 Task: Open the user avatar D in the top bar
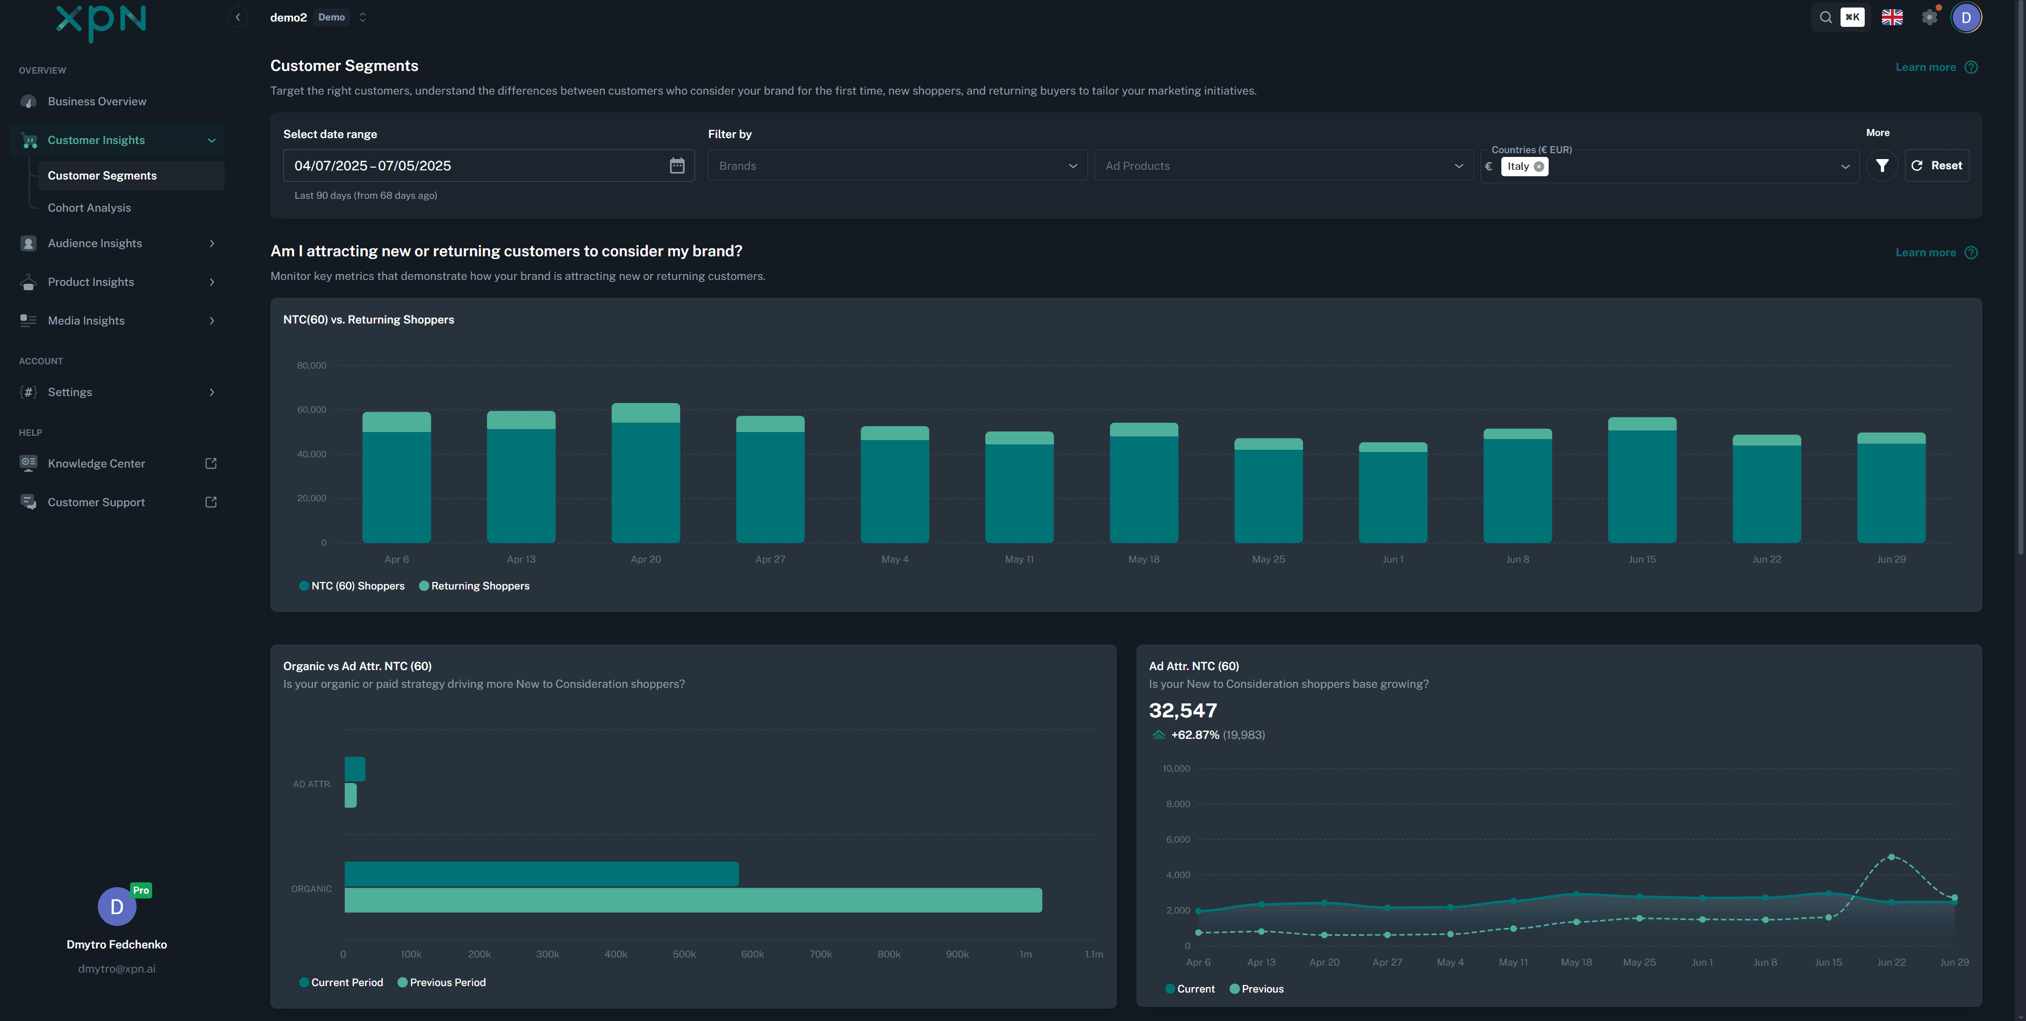pyautogui.click(x=1965, y=17)
